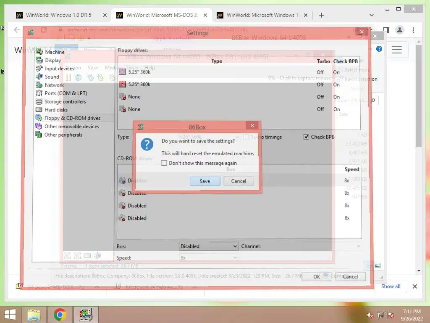Click the Type column header in floppy list

[217, 61]
